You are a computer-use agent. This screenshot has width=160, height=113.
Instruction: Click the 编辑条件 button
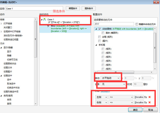tap(73, 8)
